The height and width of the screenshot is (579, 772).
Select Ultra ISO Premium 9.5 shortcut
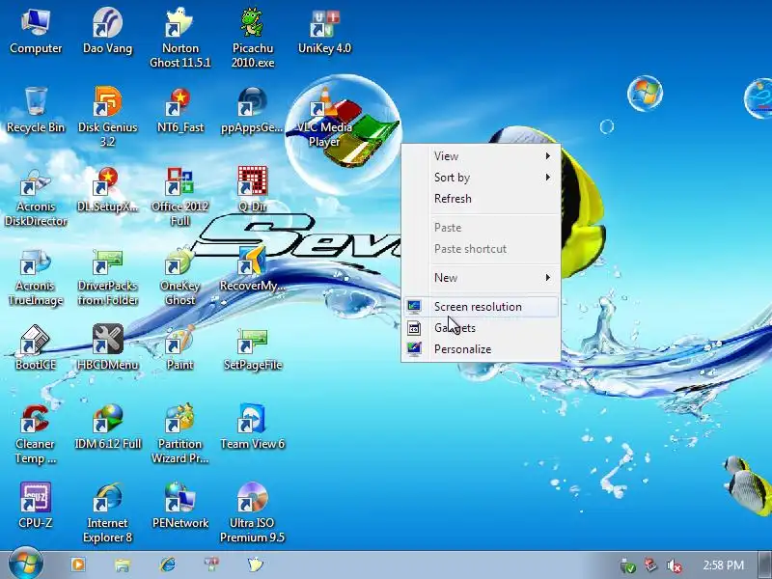click(x=252, y=513)
